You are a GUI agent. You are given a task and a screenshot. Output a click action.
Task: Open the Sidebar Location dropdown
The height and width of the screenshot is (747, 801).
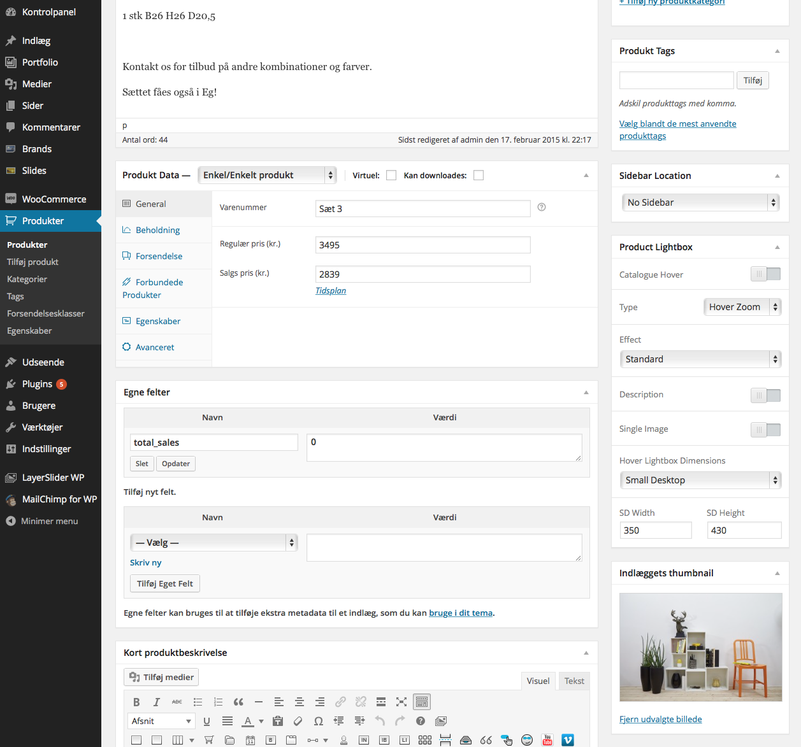pos(700,203)
